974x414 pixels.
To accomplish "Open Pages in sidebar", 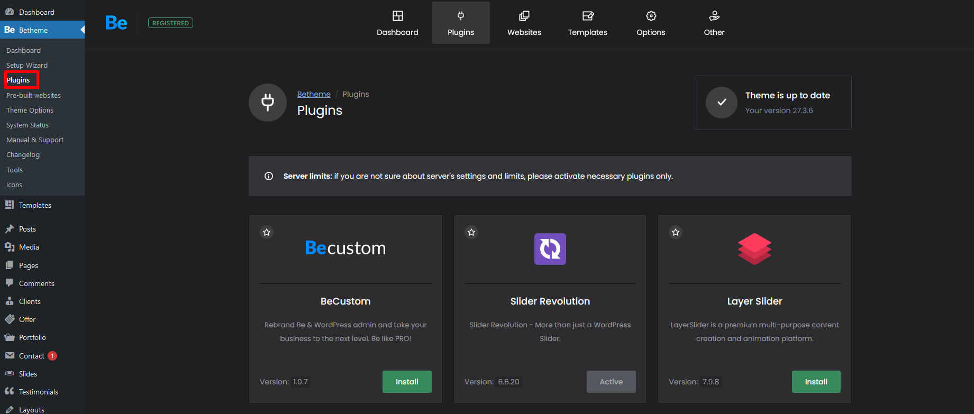I will [x=42, y=265].
